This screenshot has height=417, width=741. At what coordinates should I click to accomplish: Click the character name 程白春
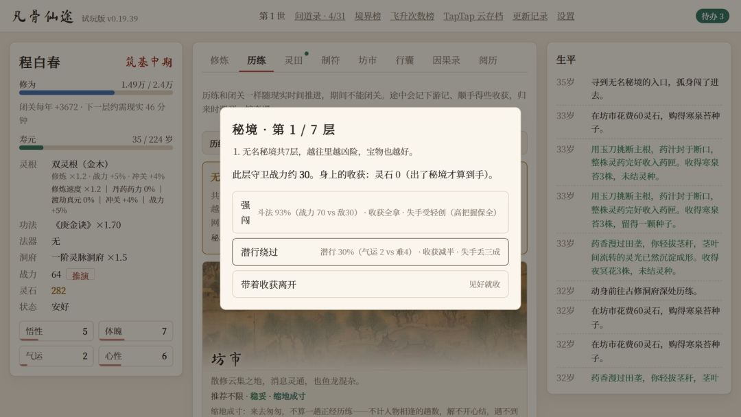tap(40, 62)
